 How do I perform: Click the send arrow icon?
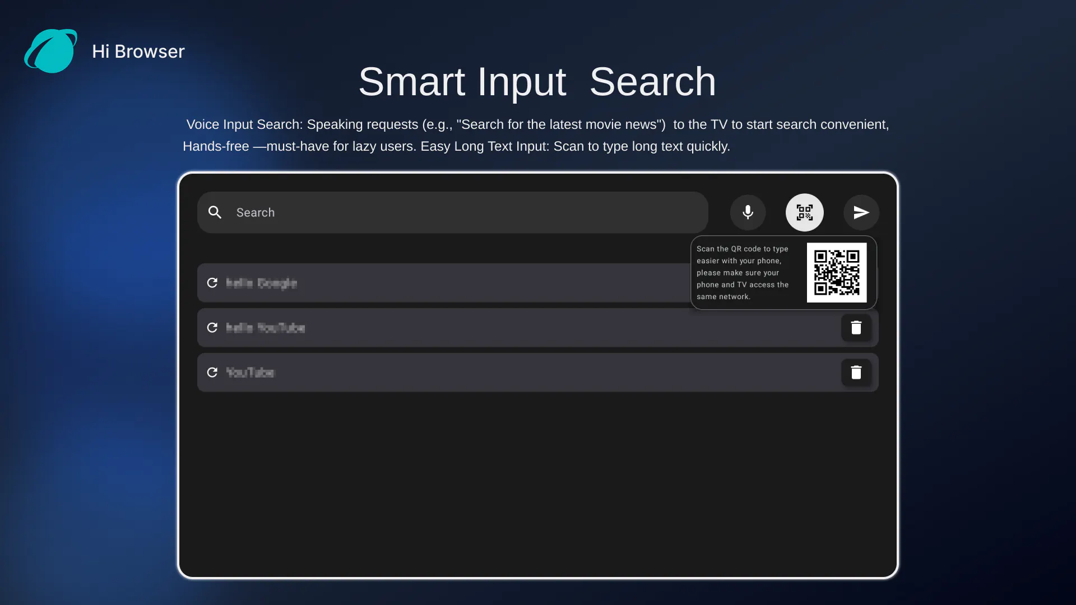point(861,212)
